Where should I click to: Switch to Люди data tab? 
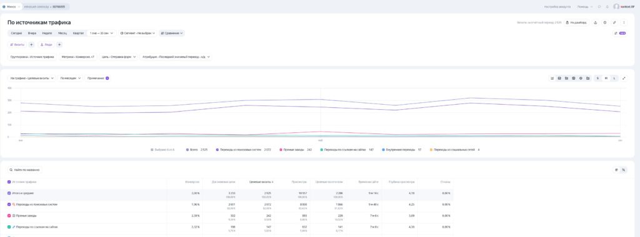pyautogui.click(x=46, y=45)
